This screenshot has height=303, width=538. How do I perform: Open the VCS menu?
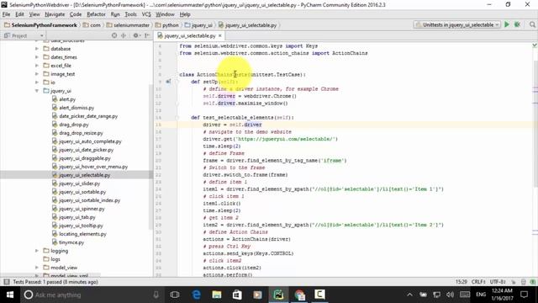[146, 14]
